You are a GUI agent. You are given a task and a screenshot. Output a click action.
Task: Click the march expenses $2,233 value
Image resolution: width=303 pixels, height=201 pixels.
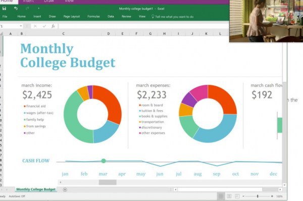[x=151, y=95]
